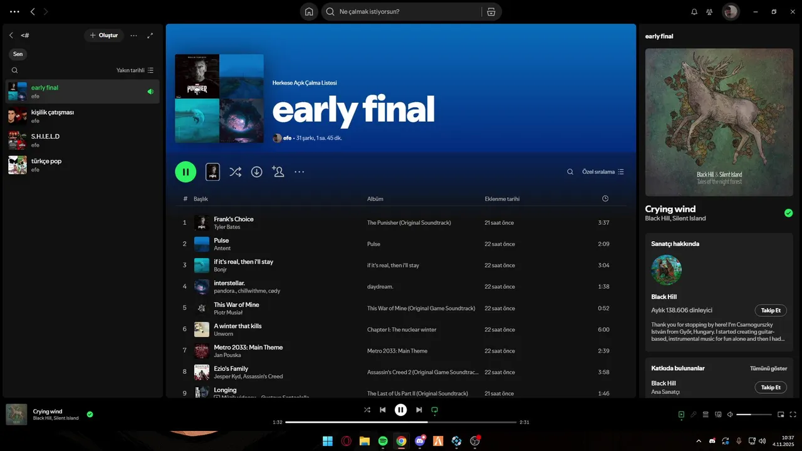Viewport: 802px width, 451px height.
Task: Sort by the Albüm column header
Action: tap(375, 199)
